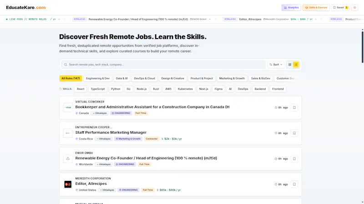Viewport: 364px width, 204px height.
Task: Select the React skill chip
Action: 81,89
